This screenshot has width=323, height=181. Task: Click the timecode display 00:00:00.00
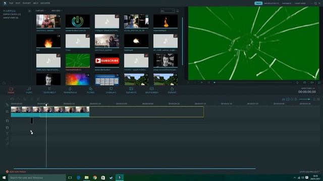pyautogui.click(x=307, y=92)
